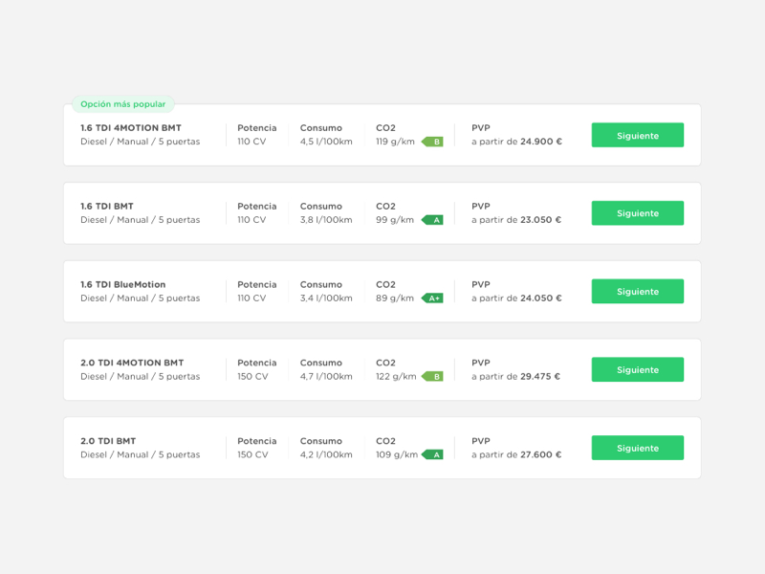Click the A+ emissions badge for 1.6 TDI BlueMotion
The width and height of the screenshot is (765, 574).
(x=433, y=298)
